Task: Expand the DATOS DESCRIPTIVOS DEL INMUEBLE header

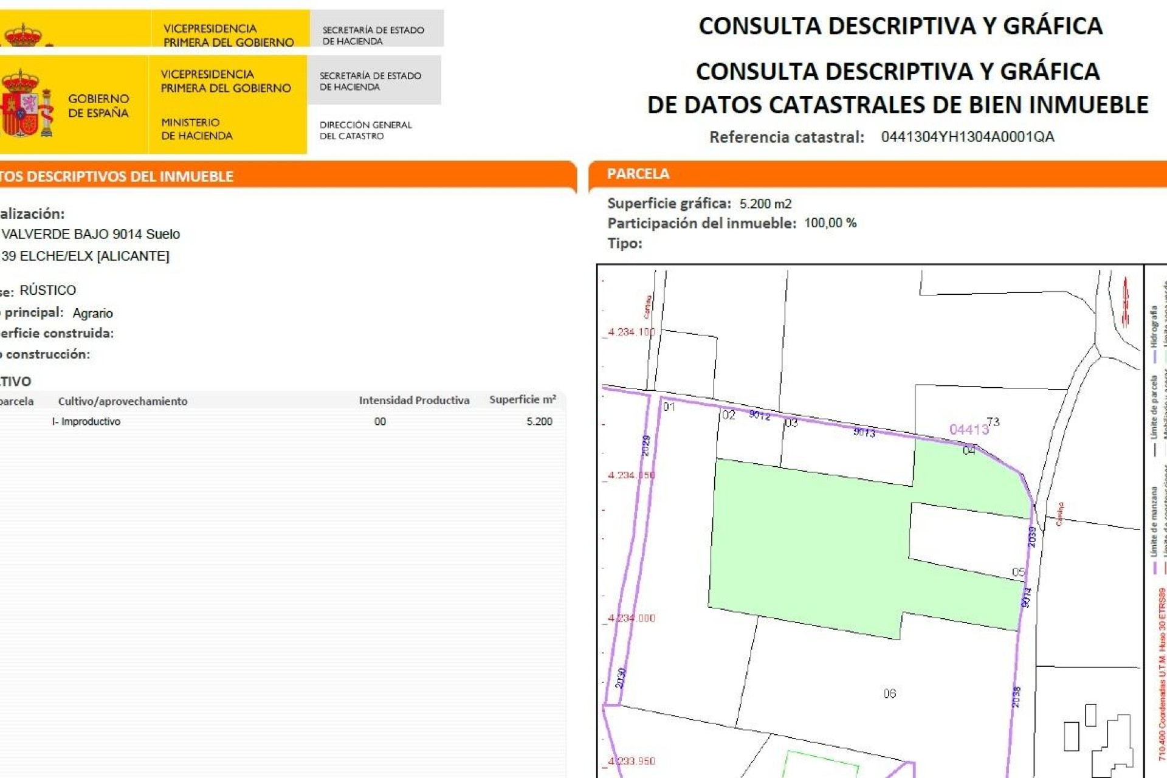Action: [x=115, y=176]
